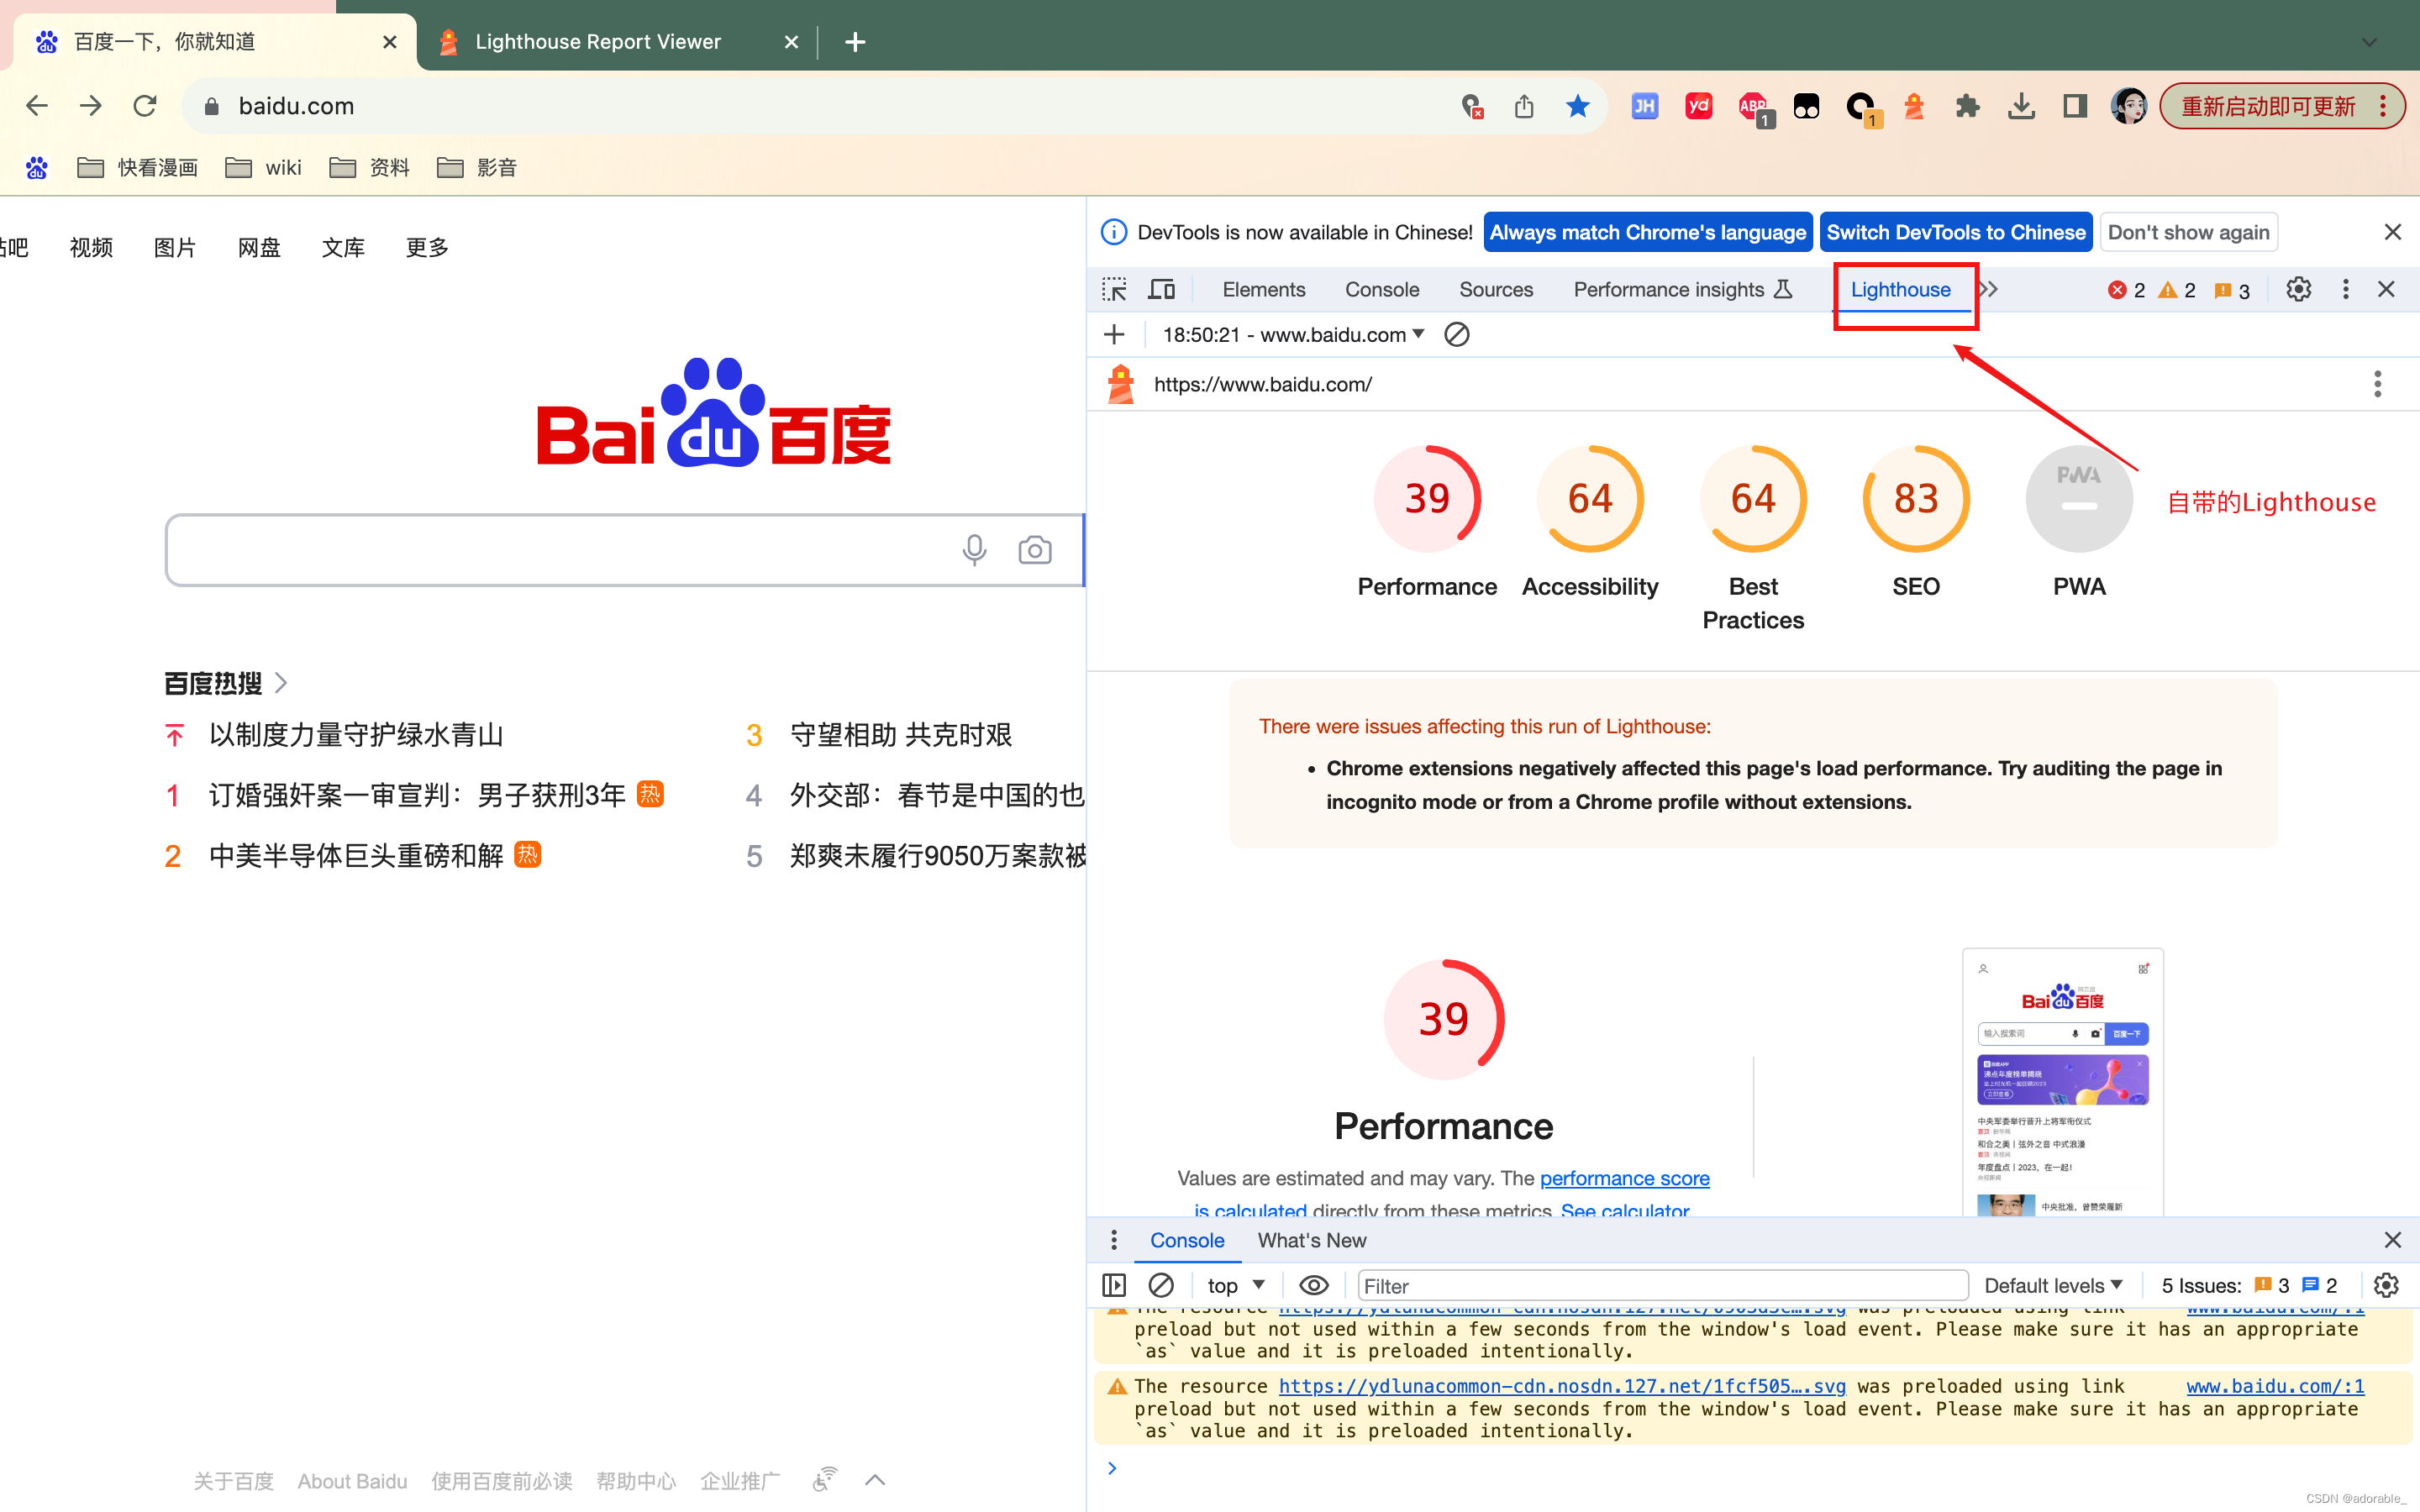2420x1512 pixels.
Task: Expand the 百度热搜 chevron
Action: click(281, 683)
